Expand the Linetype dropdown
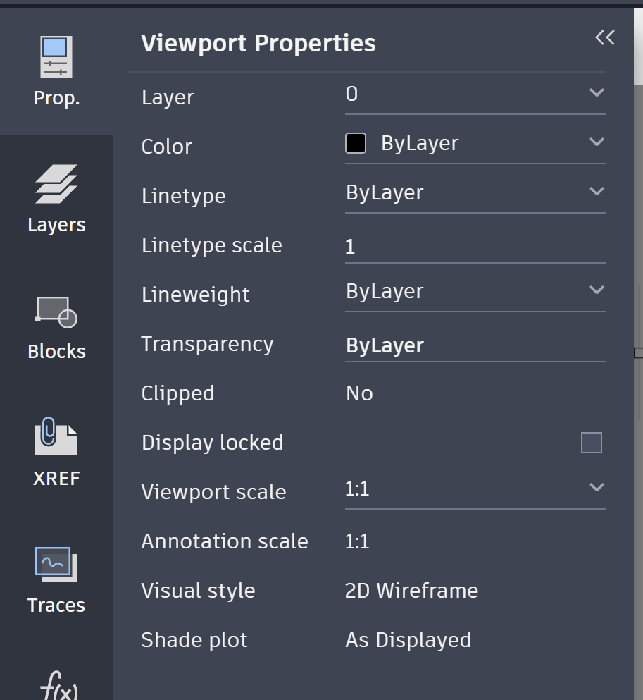 pos(597,192)
